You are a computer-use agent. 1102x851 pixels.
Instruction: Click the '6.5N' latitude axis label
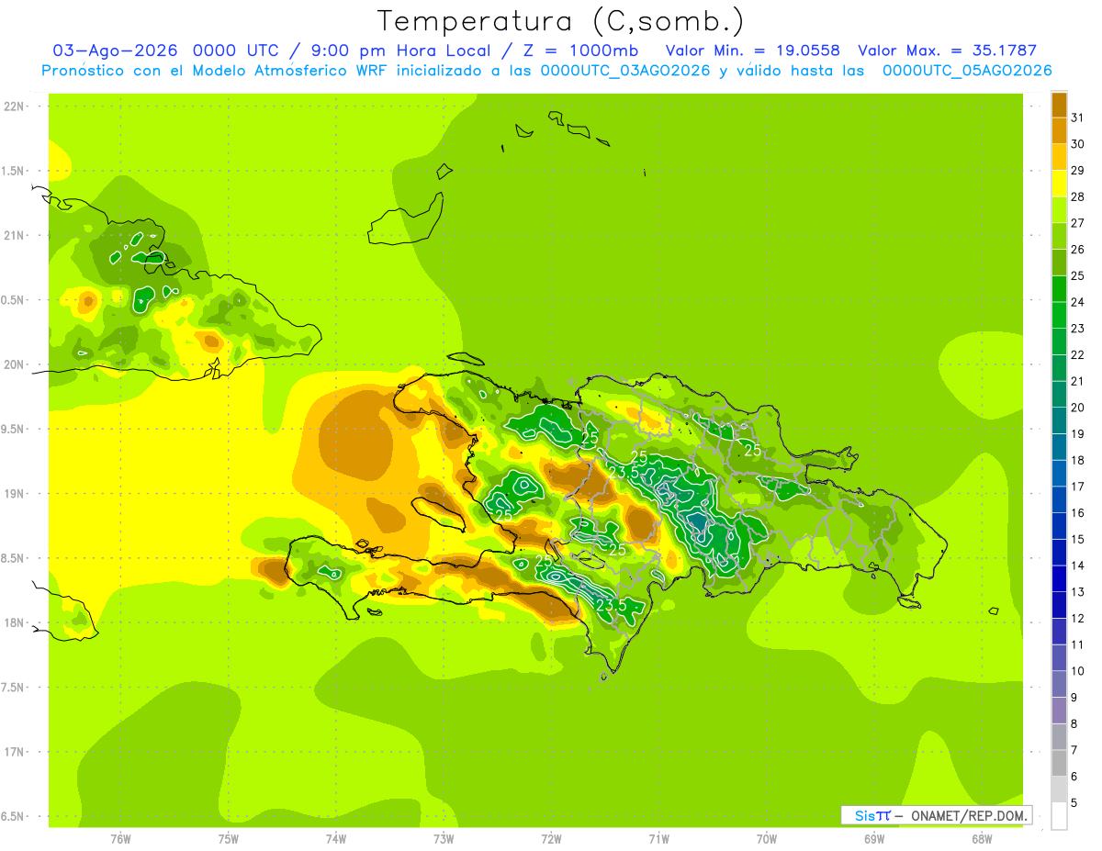(x=13, y=816)
